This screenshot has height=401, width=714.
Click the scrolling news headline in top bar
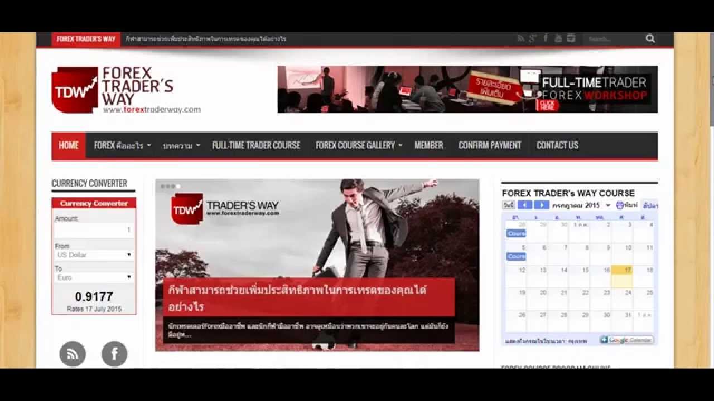(206, 39)
